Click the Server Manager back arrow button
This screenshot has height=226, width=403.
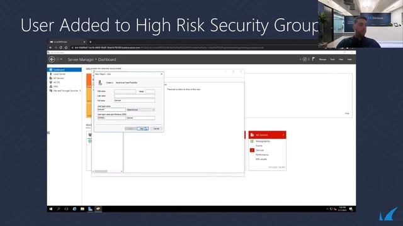point(52,59)
